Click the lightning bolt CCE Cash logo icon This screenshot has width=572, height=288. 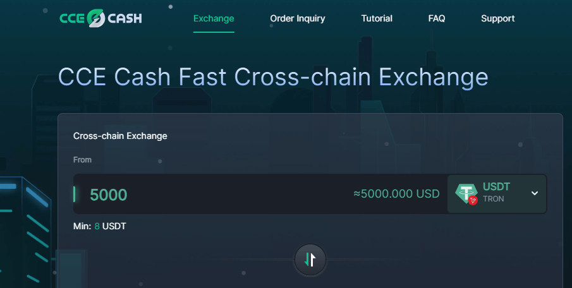click(x=96, y=18)
